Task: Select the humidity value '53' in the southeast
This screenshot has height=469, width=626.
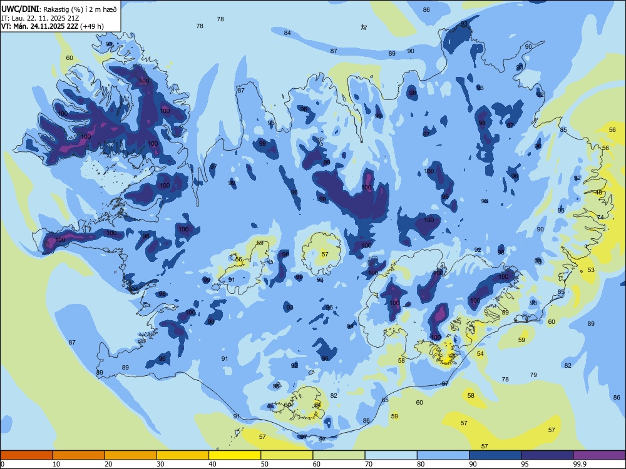Action: pos(591,270)
